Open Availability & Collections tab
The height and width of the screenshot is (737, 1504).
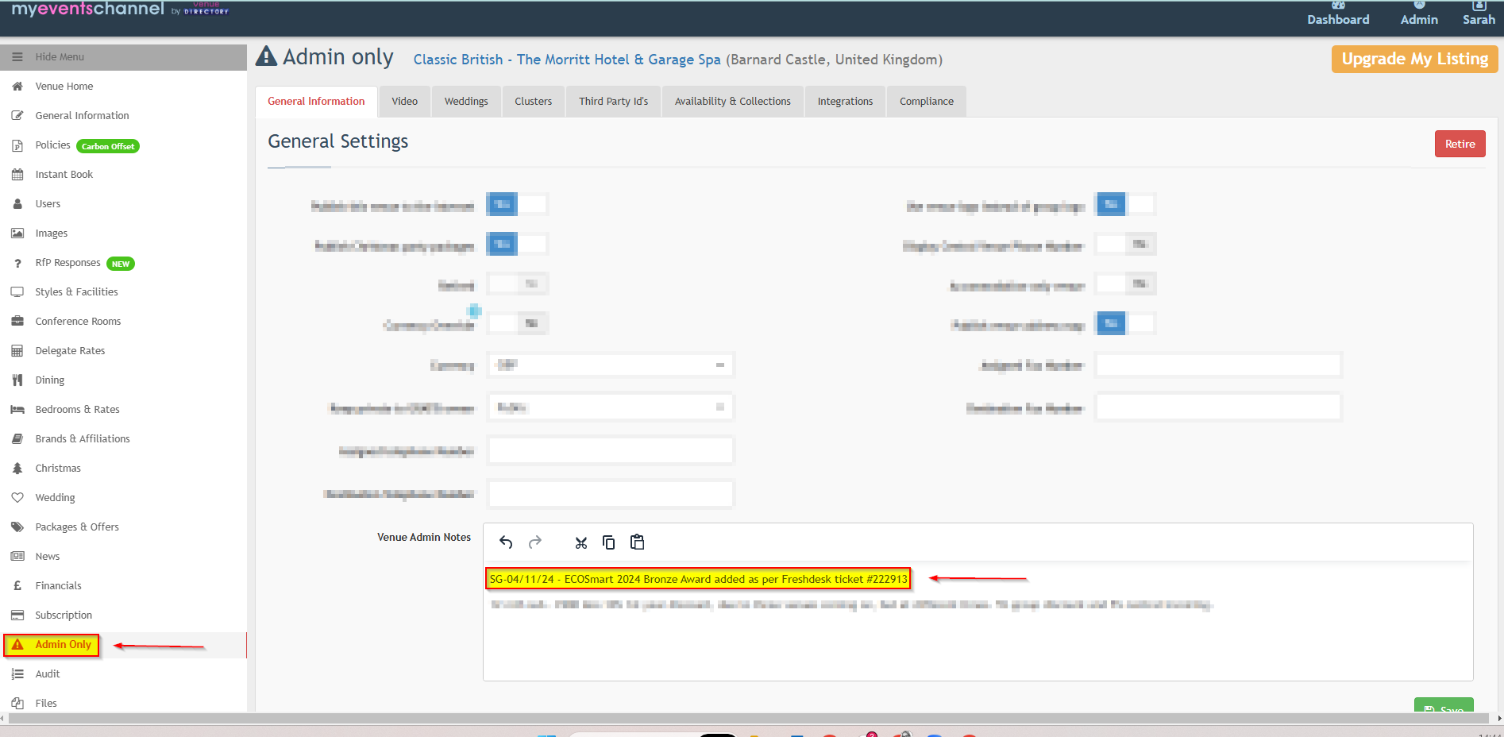733,102
